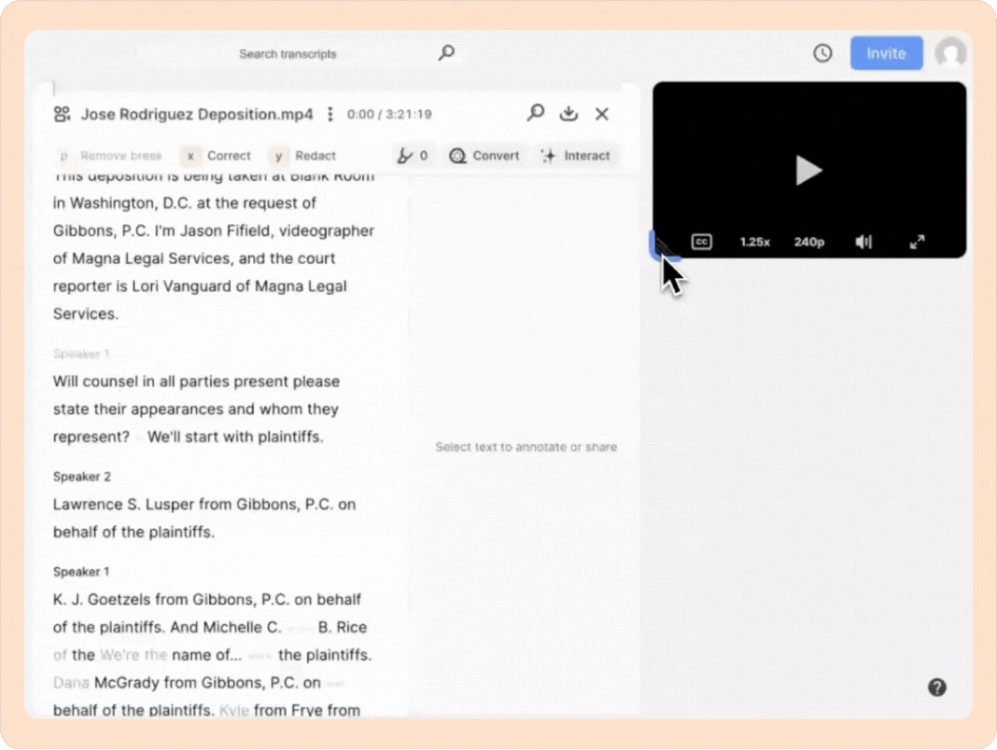Click the search transcripts magnifier icon
The height and width of the screenshot is (750, 997).
click(x=446, y=53)
